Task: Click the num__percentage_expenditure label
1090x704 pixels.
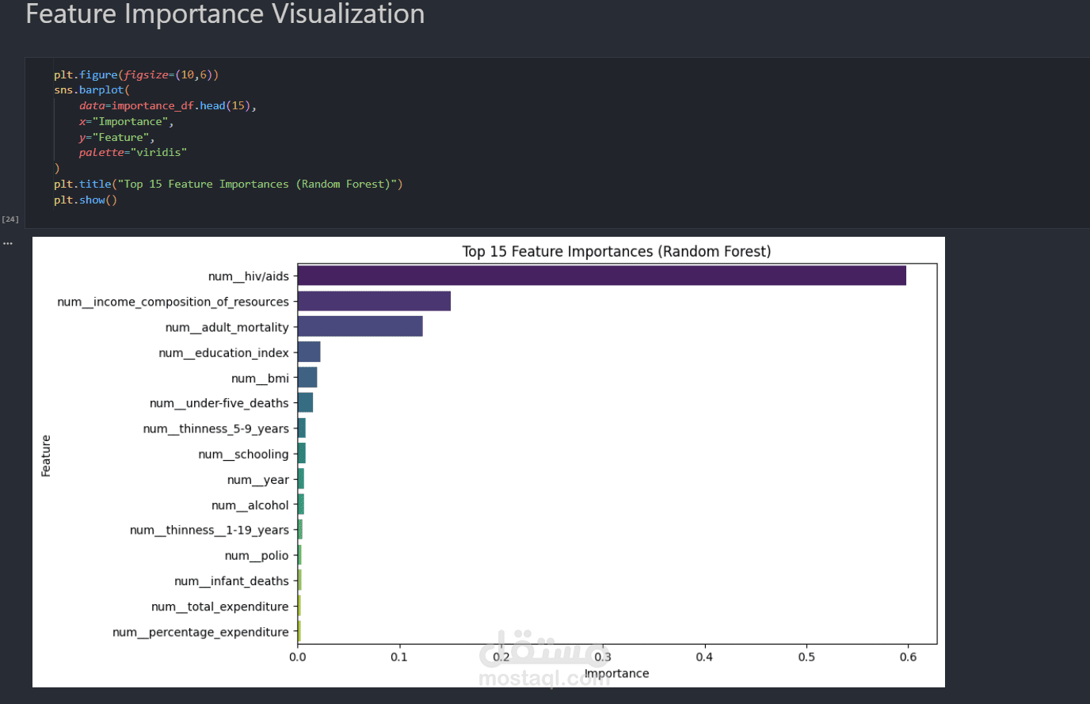Action: click(x=200, y=632)
